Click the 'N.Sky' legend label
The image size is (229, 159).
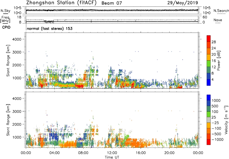[5, 11]
